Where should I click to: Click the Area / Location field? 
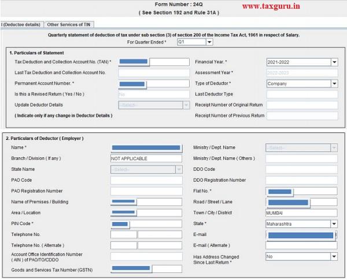coord(146,213)
